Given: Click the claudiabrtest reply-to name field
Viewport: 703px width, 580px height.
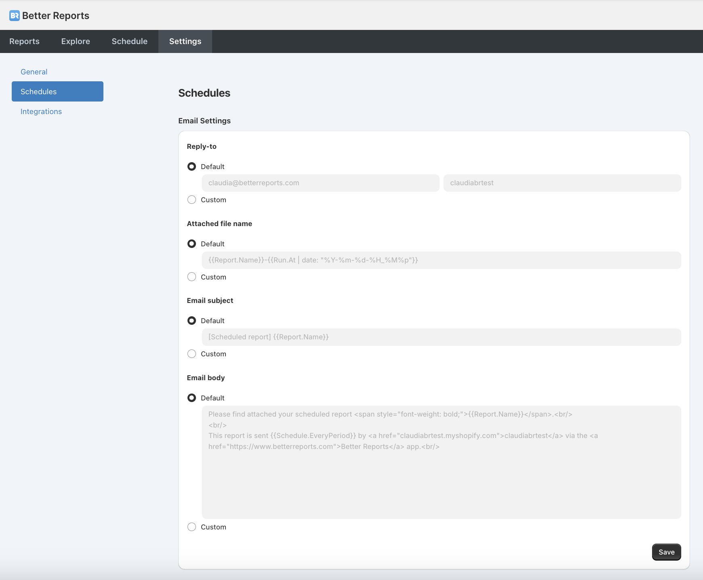Looking at the screenshot, I should 562,183.
